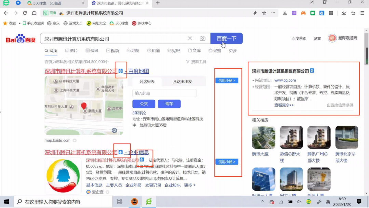Open the 腾讯大厦 building thumbnail
369x208 pixels.
point(263,138)
